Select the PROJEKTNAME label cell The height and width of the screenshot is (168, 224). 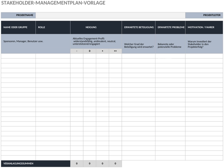click(x=18, y=15)
